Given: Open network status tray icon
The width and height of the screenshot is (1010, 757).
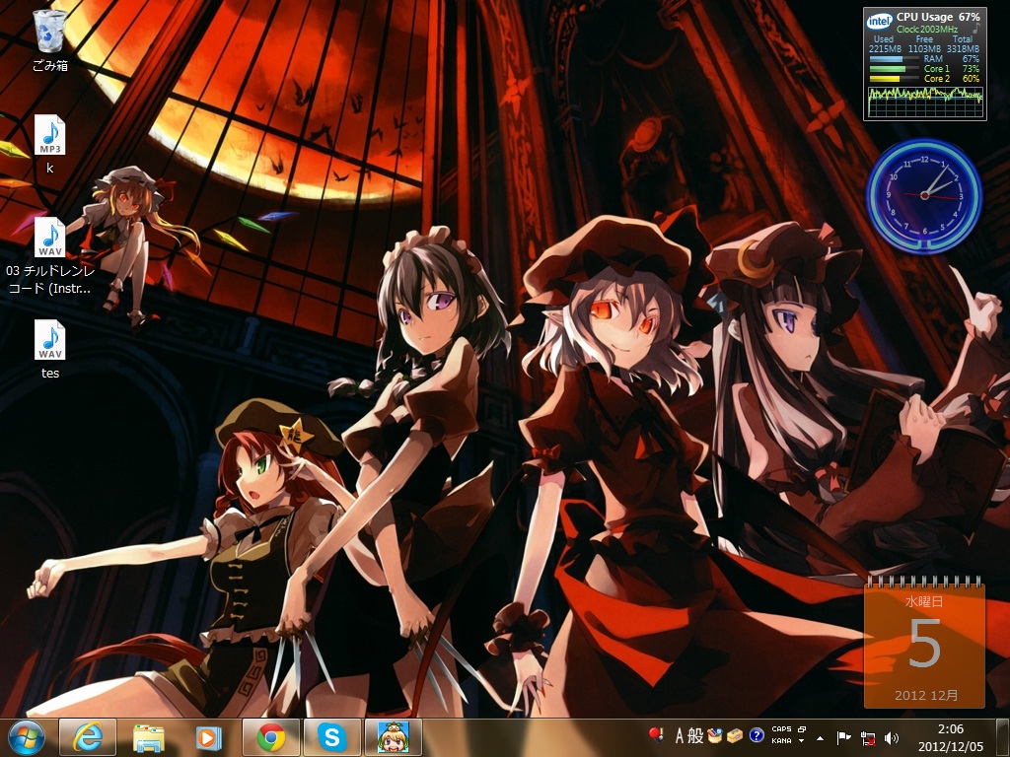Looking at the screenshot, I should (868, 738).
